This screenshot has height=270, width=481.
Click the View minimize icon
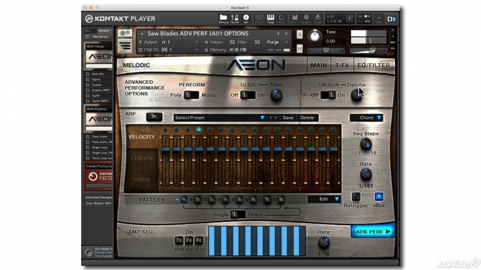point(379,19)
